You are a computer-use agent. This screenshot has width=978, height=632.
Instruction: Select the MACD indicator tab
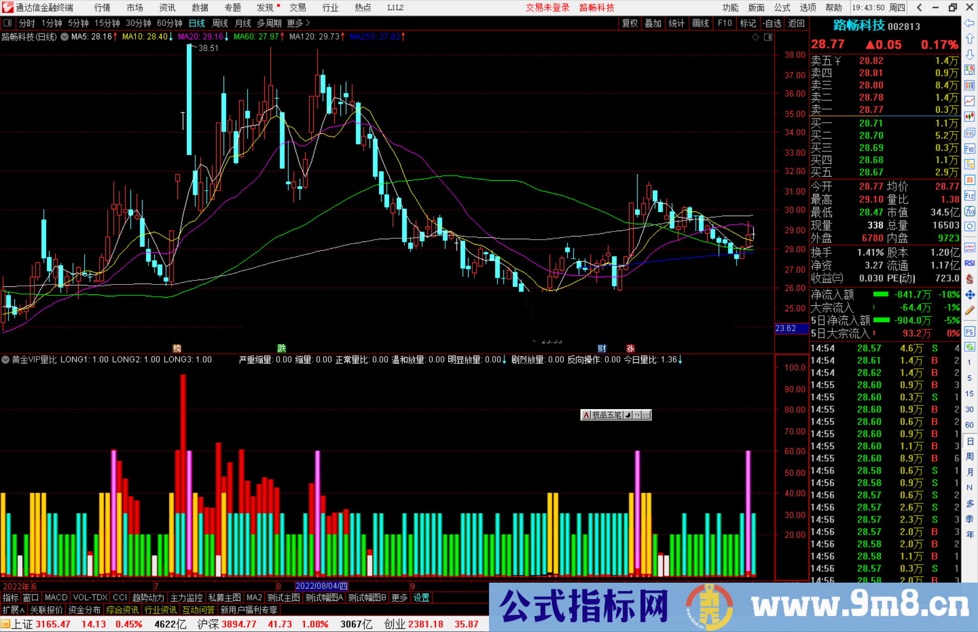click(x=56, y=598)
